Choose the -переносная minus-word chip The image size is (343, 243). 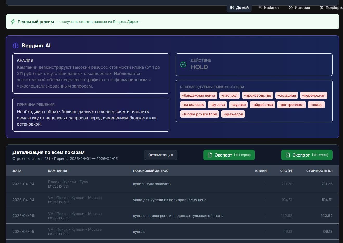coord(314,95)
